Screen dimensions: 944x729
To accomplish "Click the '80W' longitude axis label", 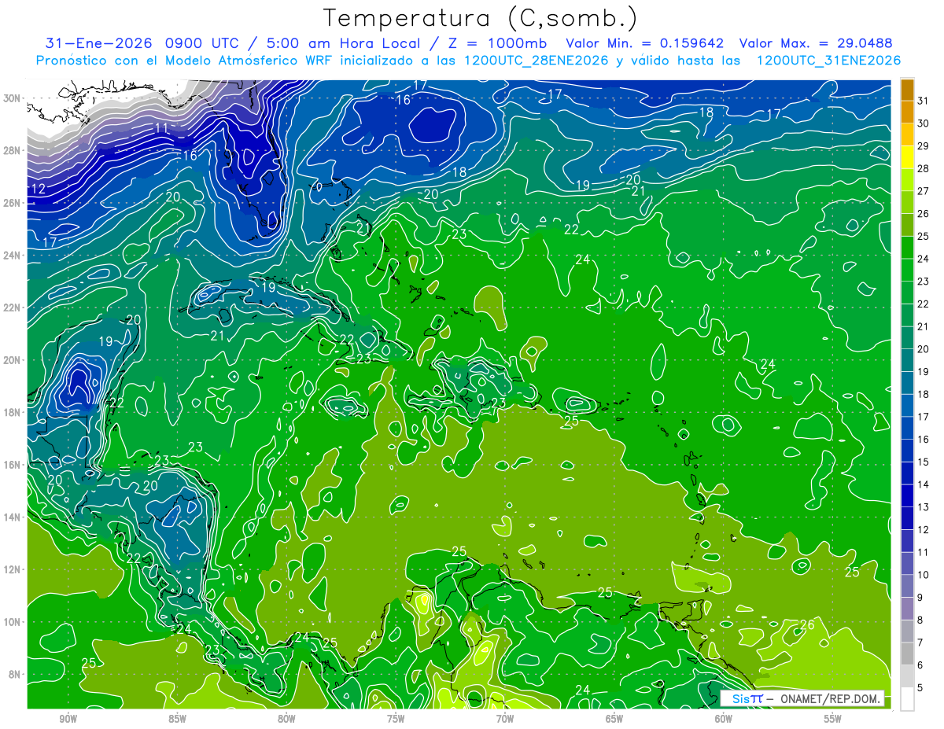I will click(286, 719).
